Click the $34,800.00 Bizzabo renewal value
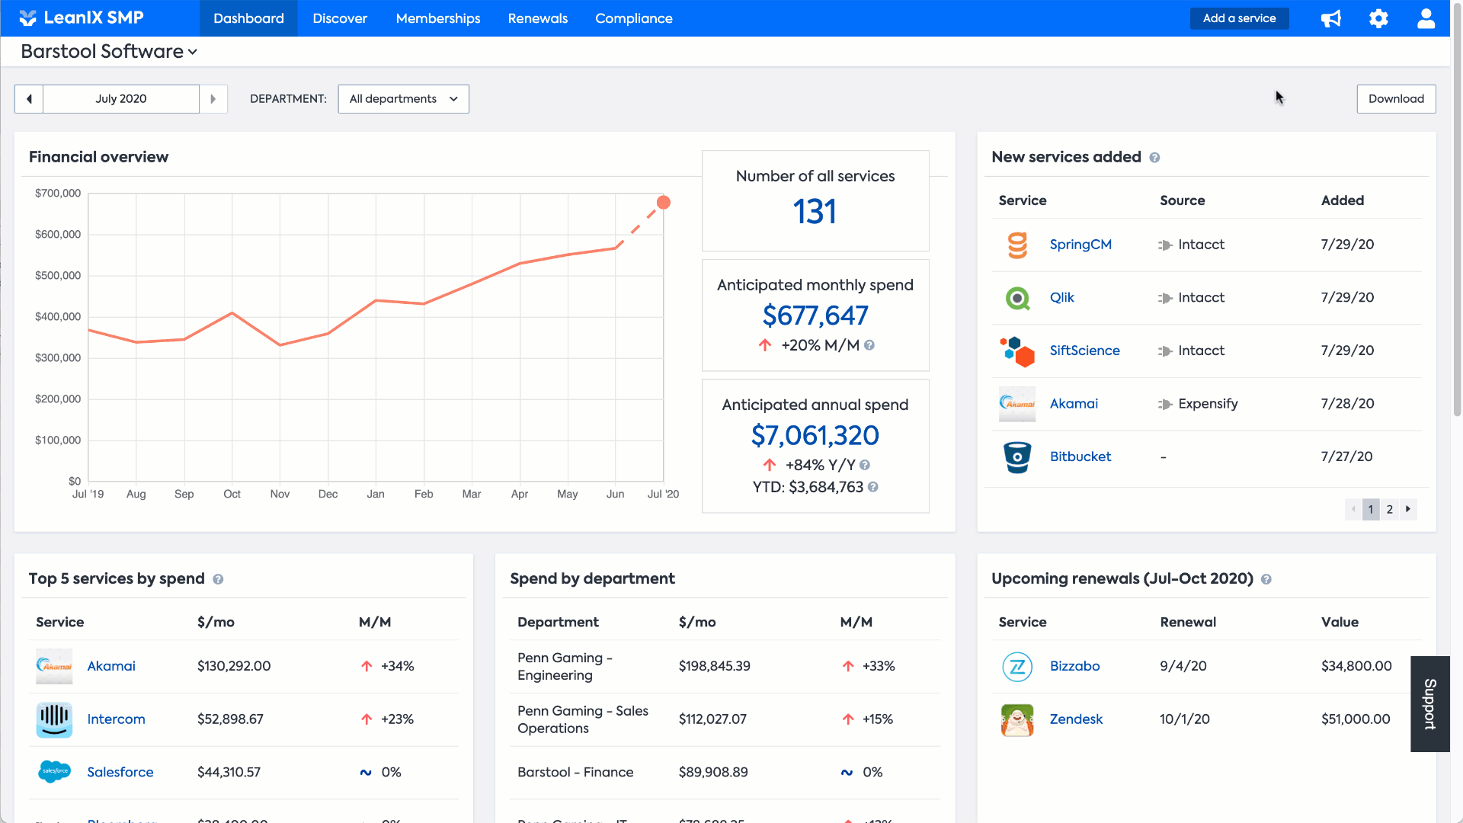 click(1356, 666)
